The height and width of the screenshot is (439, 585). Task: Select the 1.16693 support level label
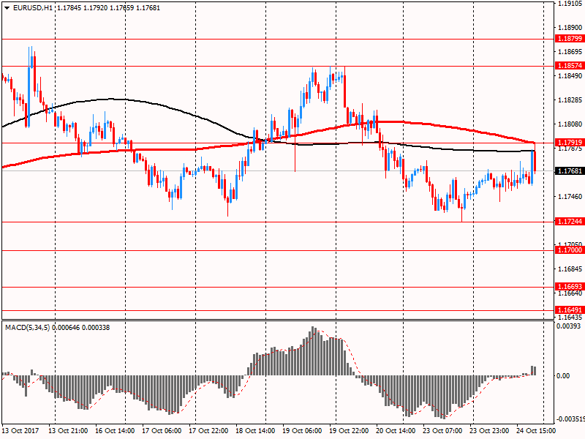[570, 287]
